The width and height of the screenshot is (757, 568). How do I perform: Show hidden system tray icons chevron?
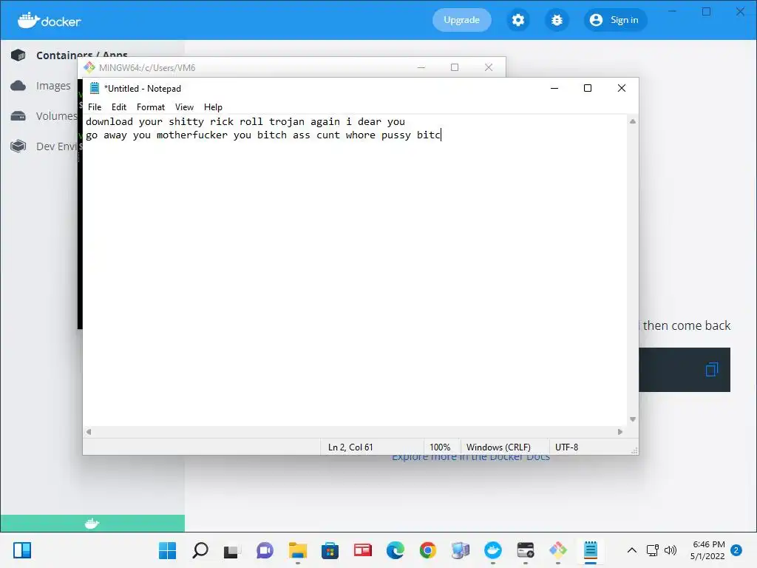631,550
